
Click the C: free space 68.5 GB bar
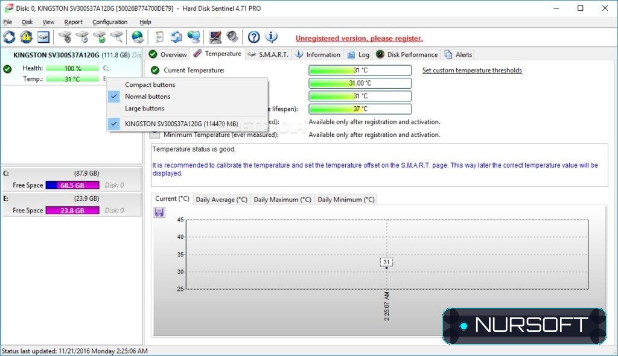[72, 185]
